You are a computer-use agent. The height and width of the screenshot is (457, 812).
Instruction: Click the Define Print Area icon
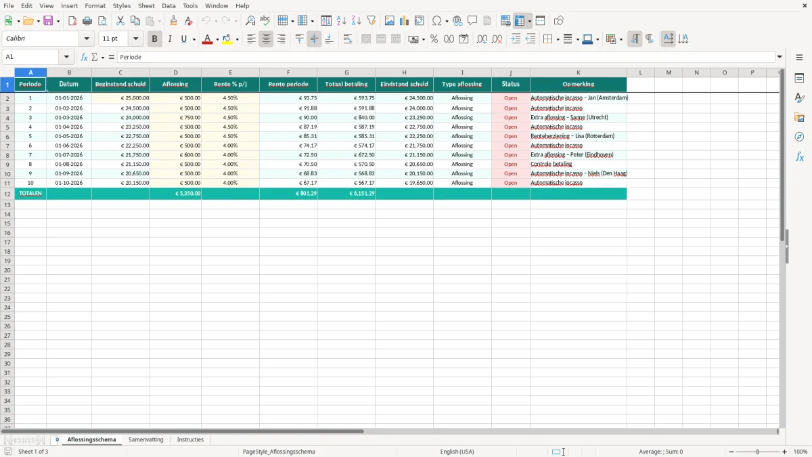tap(505, 21)
